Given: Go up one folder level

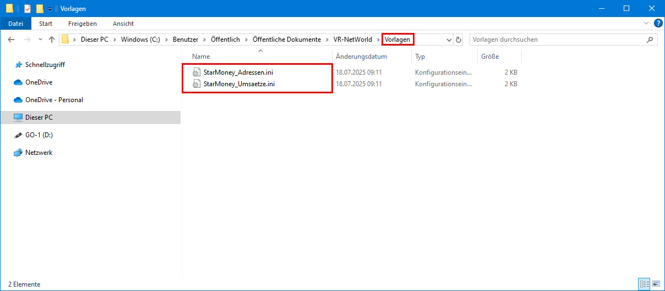Looking at the screenshot, I should (x=52, y=40).
